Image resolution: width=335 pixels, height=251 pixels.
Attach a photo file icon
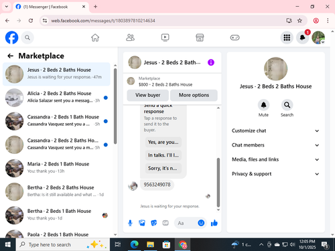click(x=142, y=223)
